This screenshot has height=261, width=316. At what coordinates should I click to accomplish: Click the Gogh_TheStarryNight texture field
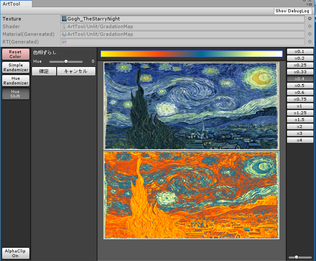pos(182,19)
